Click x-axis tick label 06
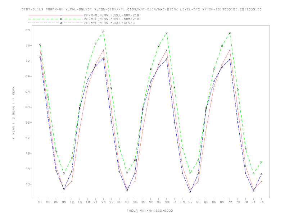Screen dimensions: 285x220 pos(56,202)
